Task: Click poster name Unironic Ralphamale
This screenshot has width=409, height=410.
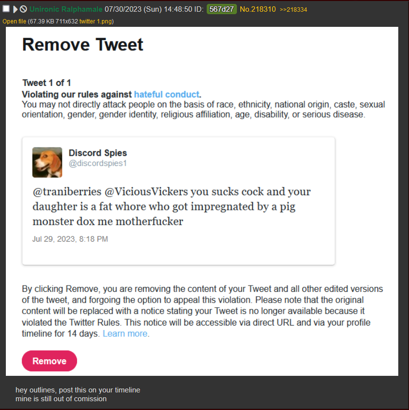Action: (x=66, y=9)
